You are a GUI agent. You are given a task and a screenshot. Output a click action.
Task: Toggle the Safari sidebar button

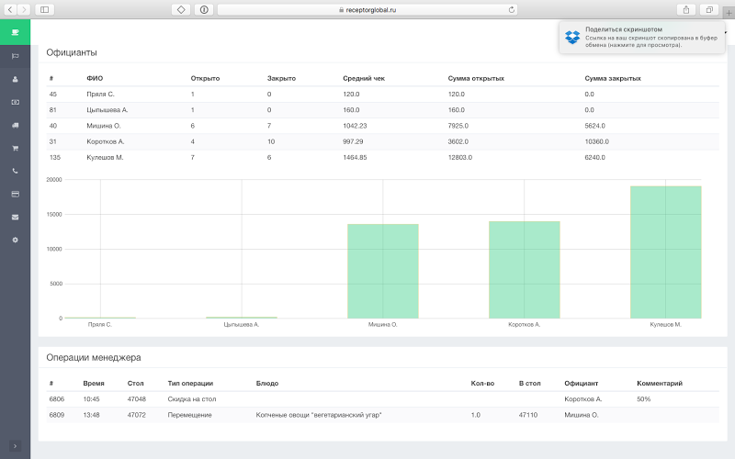point(44,9)
